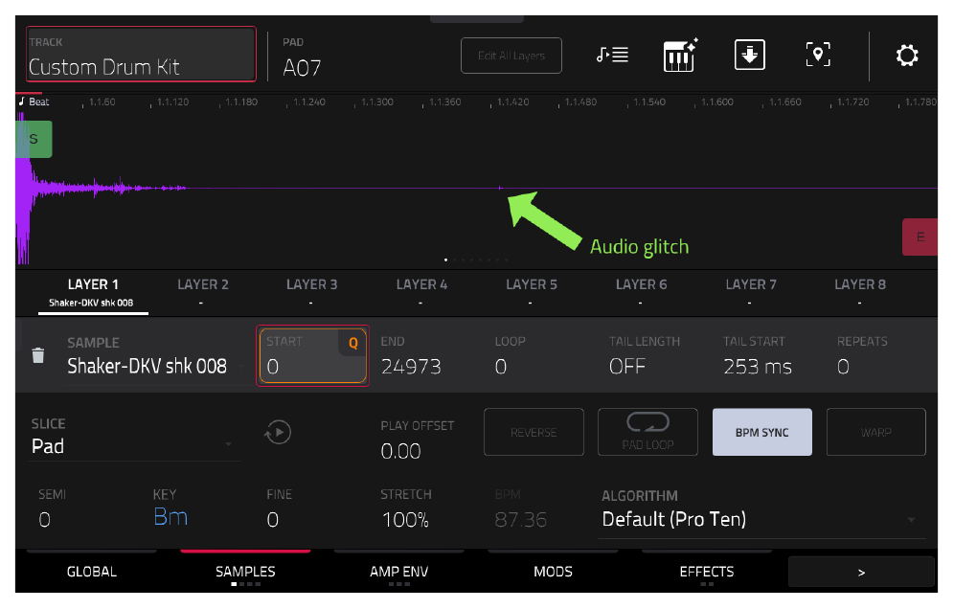This screenshot has height=609, width=954.
Task: Click the next page arrow button
Action: click(861, 572)
